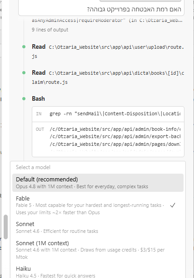Image resolution: width=194 pixels, height=278 pixels.
Task: Click the Hebrew security question message
Action: [x=134, y=9]
